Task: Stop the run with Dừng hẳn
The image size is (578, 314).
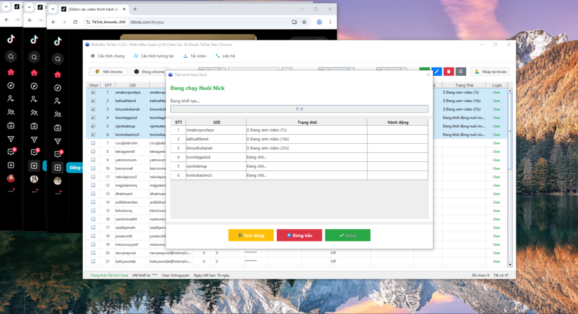Action: point(299,236)
